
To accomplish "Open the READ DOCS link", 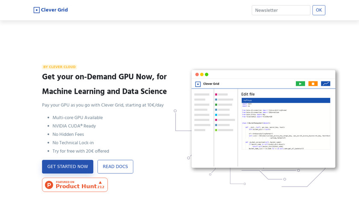I will 115,167.
